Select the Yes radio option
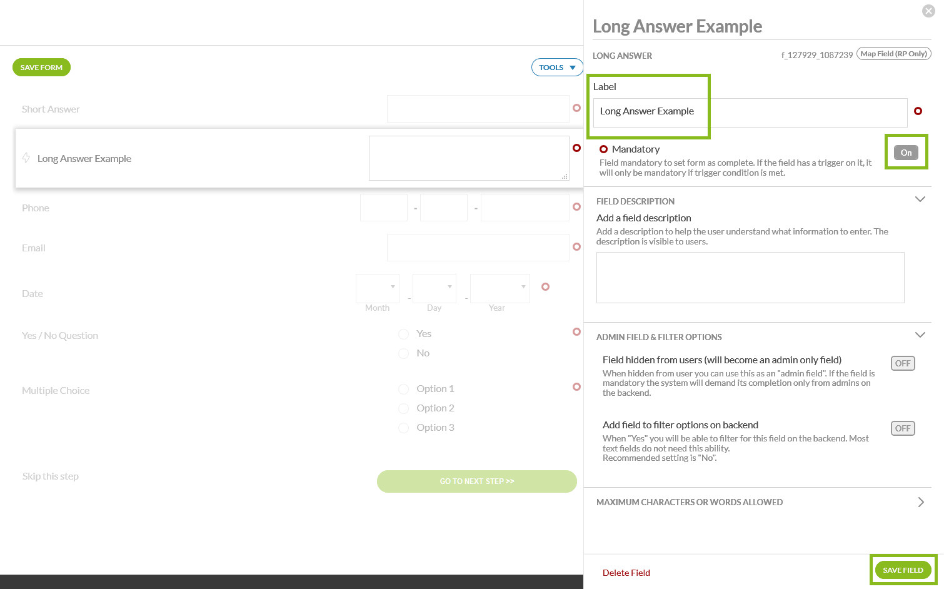The image size is (944, 589). click(x=404, y=334)
